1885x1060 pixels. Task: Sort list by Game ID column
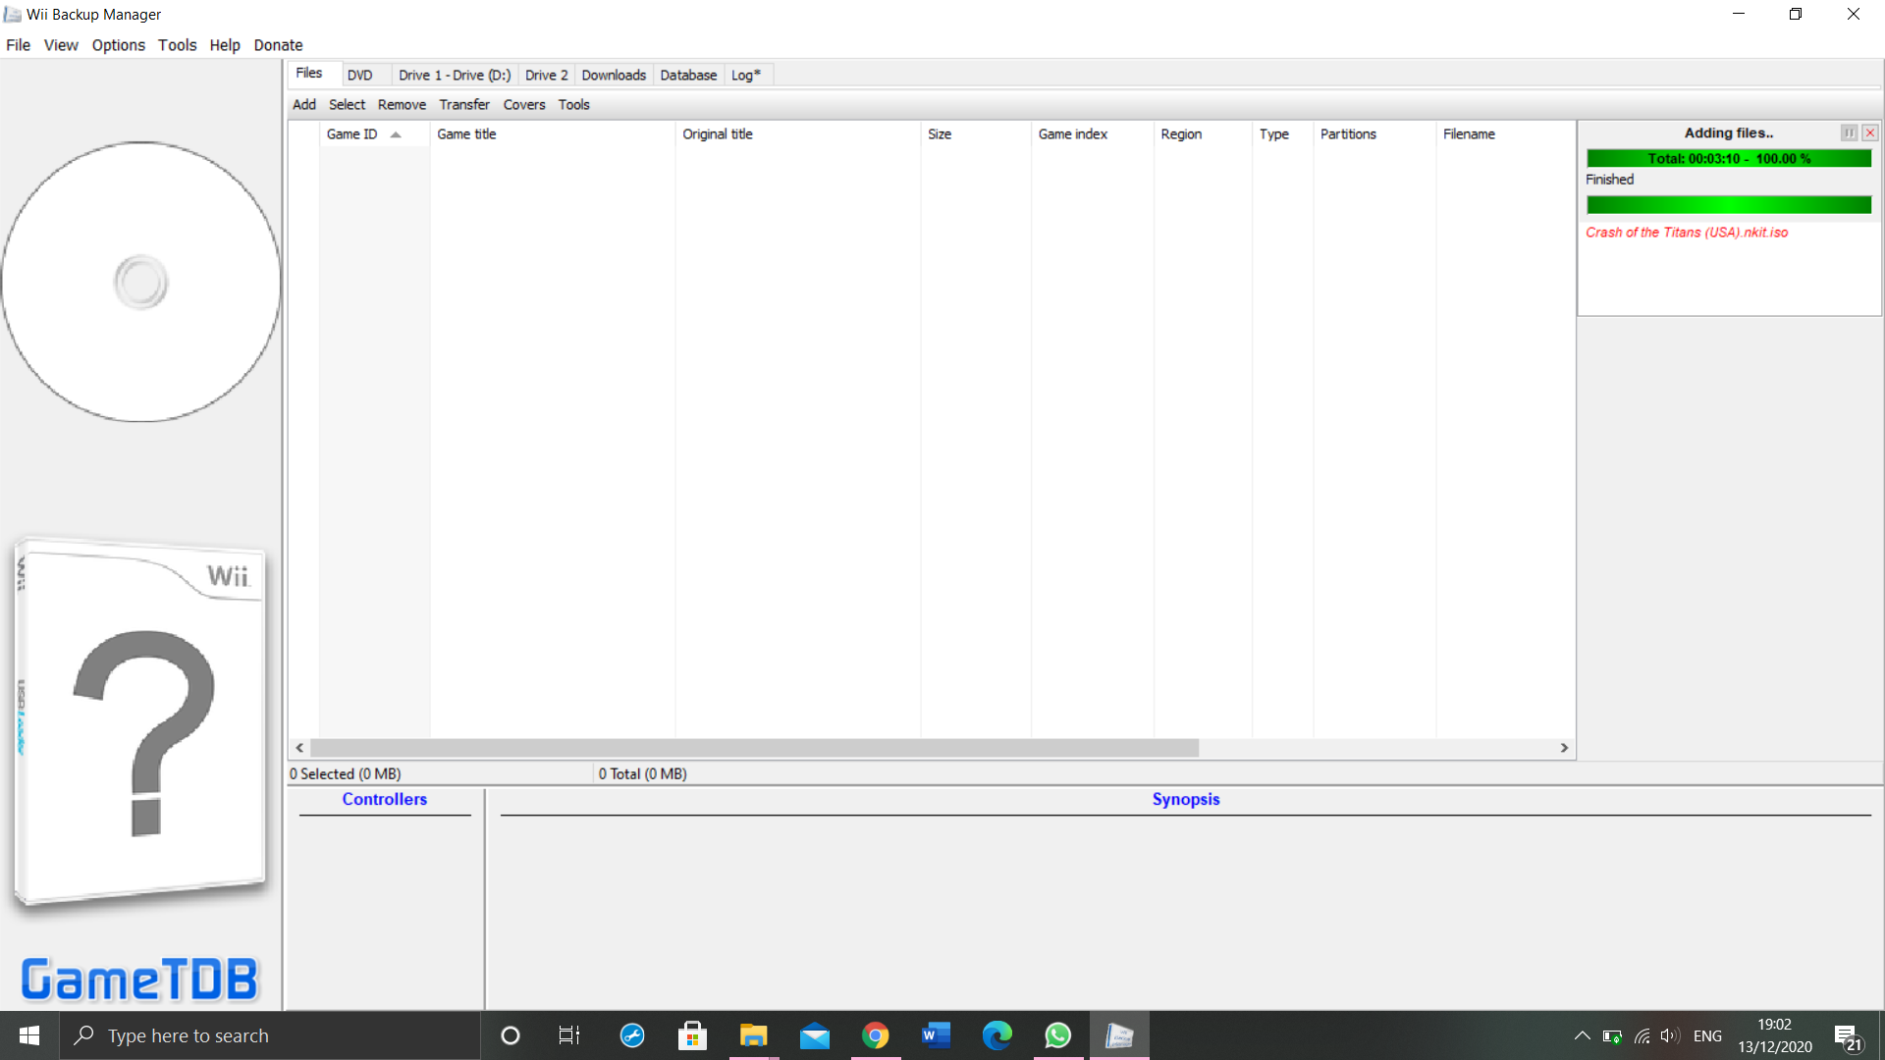(x=374, y=134)
